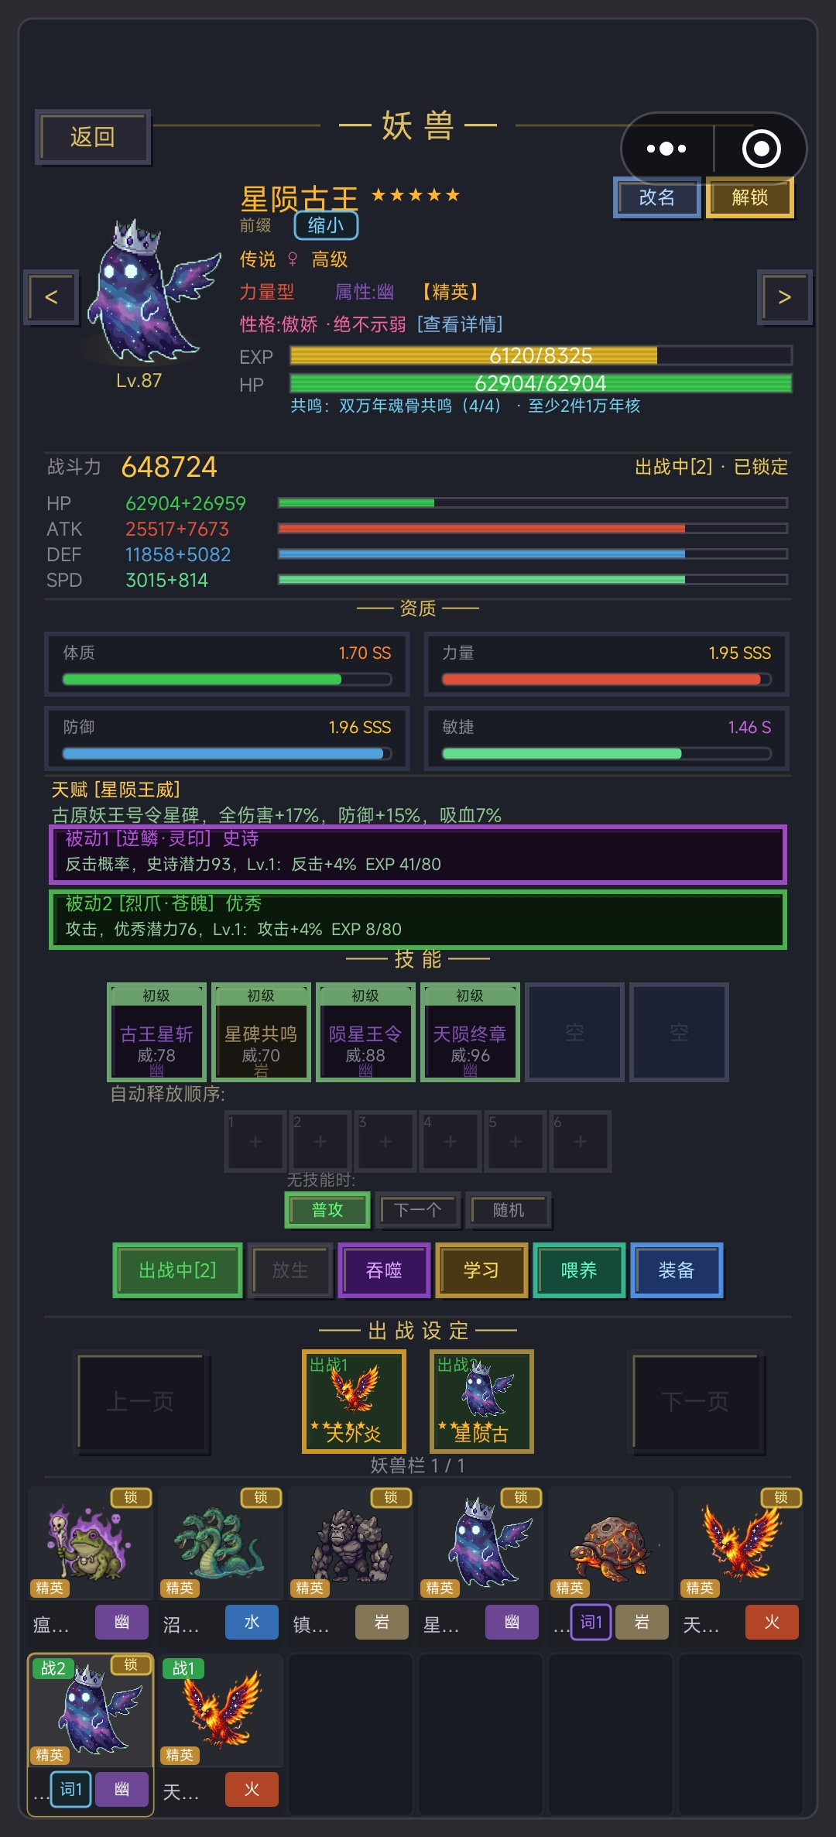Viewport: 836px width, 1837px height.
Task: Open the mini-program three-dots menu
Action: pyautogui.click(x=666, y=149)
